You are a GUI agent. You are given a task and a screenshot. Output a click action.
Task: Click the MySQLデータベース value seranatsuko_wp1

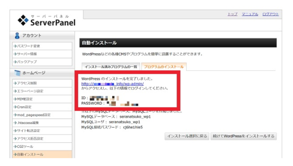coord(135,117)
